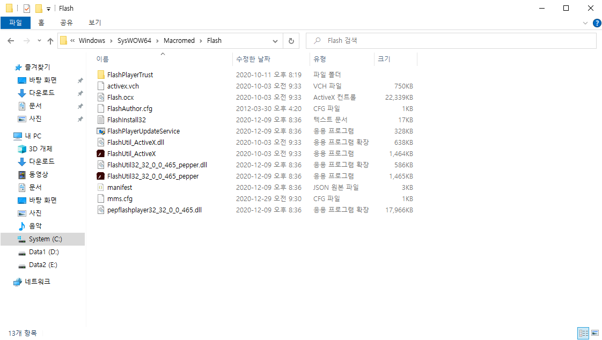Navigate to SysWOW64 in breadcrumb

134,41
